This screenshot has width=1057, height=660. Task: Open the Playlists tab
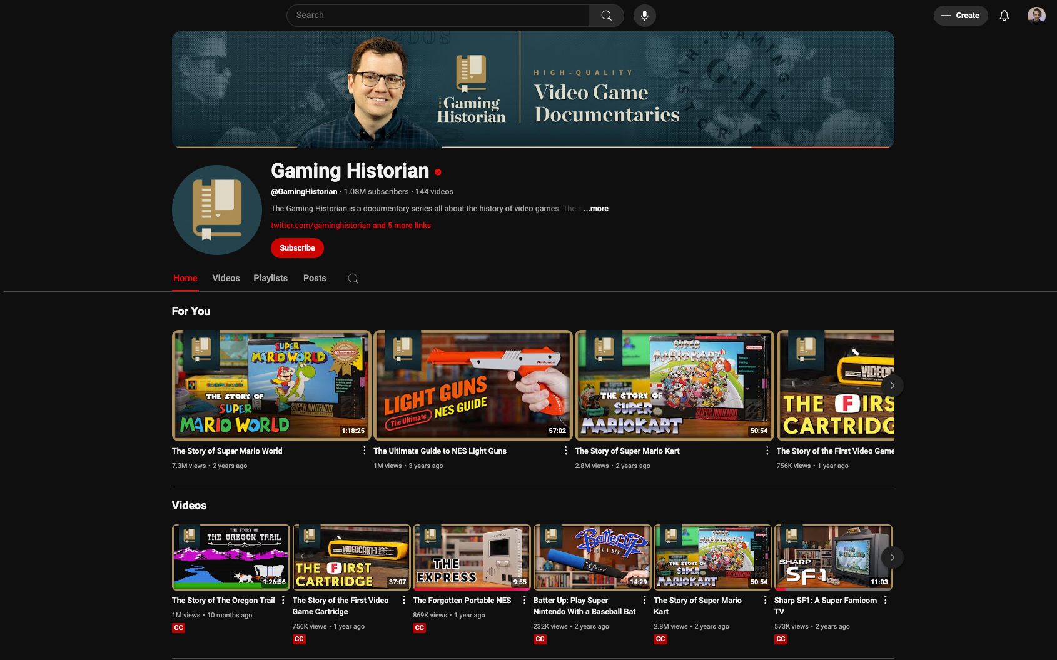271,279
